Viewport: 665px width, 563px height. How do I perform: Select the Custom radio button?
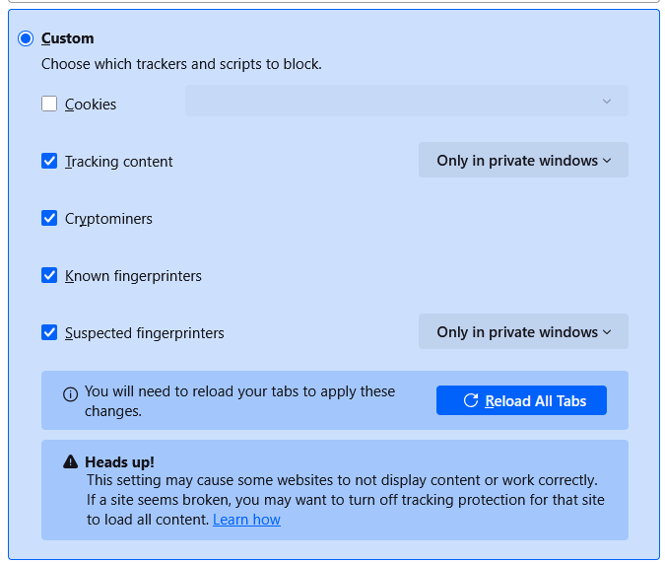click(x=26, y=38)
